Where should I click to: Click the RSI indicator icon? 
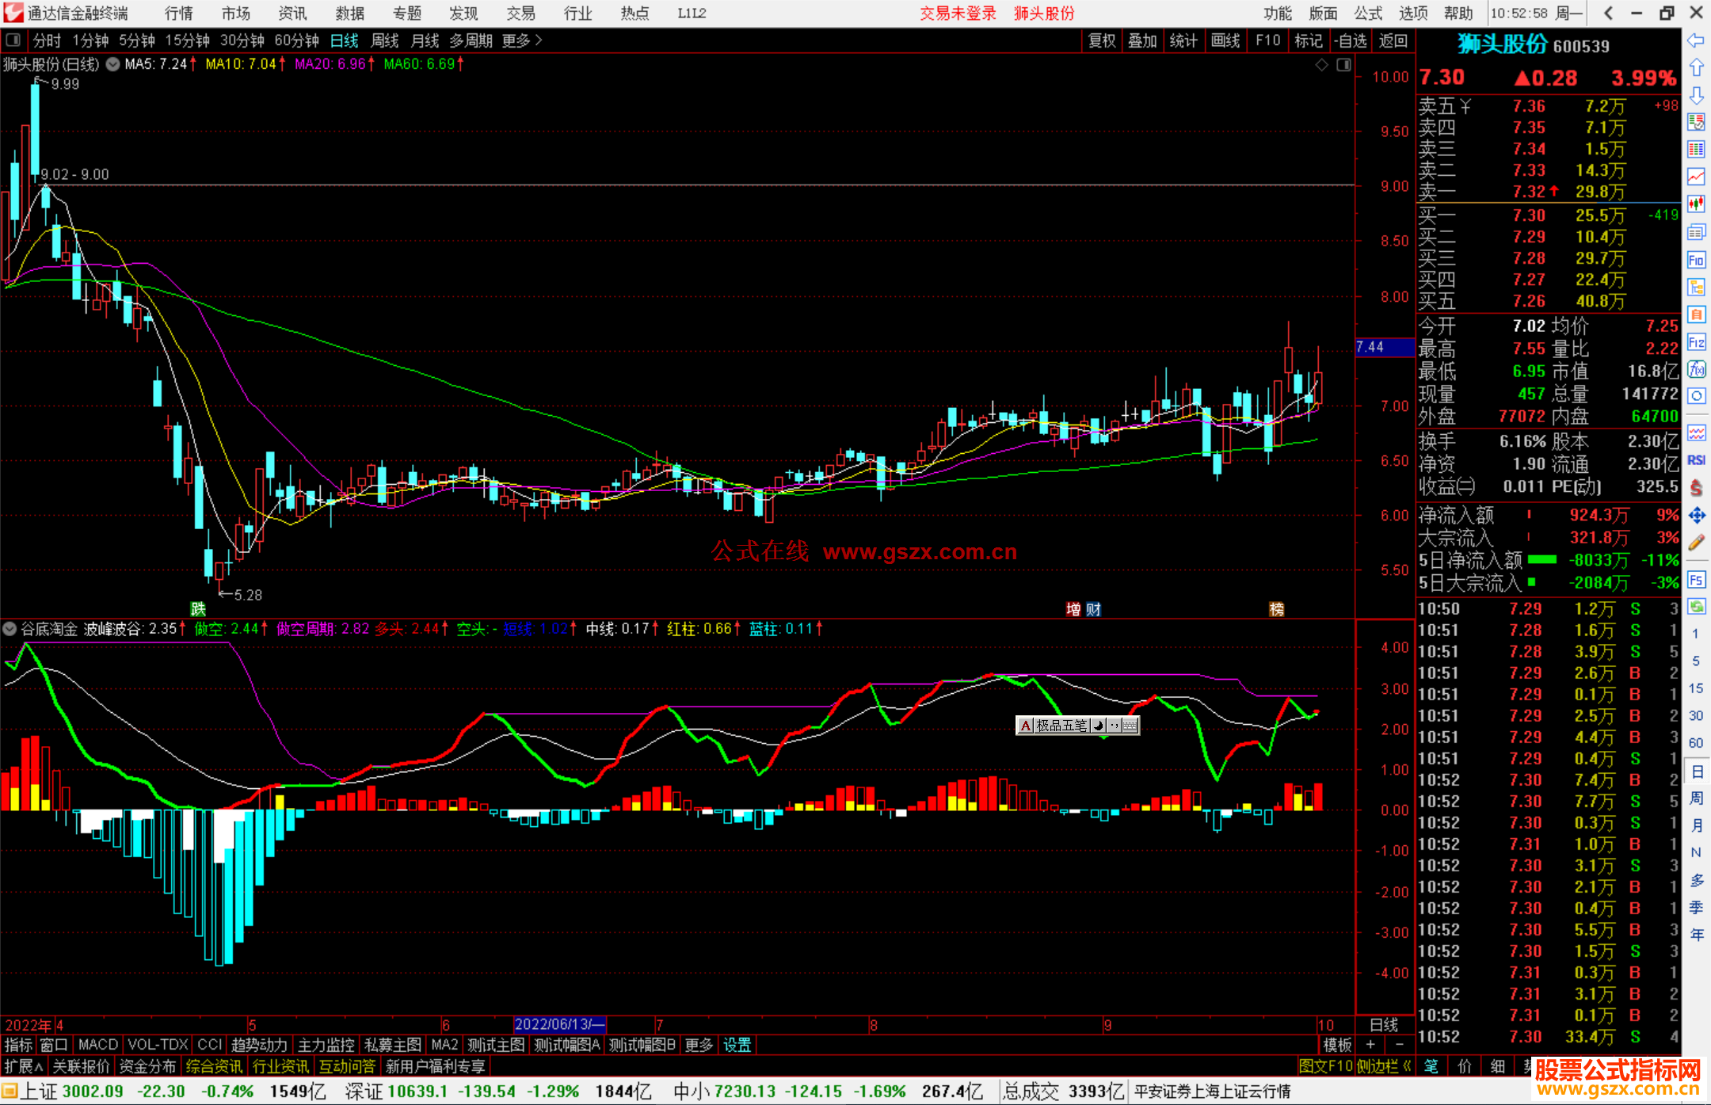pyautogui.click(x=1696, y=460)
